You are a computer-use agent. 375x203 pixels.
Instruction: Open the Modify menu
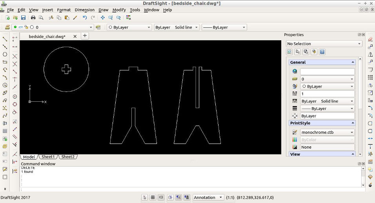click(119, 10)
